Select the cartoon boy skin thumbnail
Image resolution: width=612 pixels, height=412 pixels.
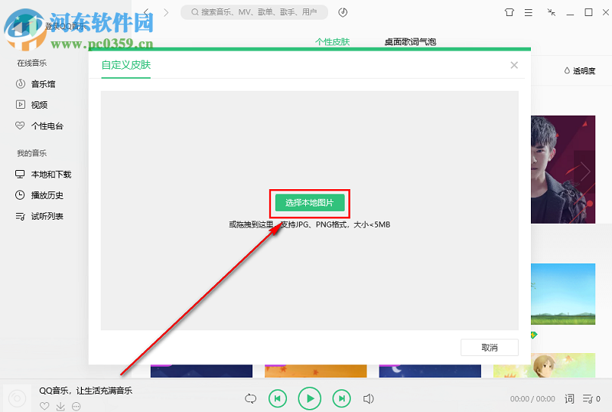[544, 365]
